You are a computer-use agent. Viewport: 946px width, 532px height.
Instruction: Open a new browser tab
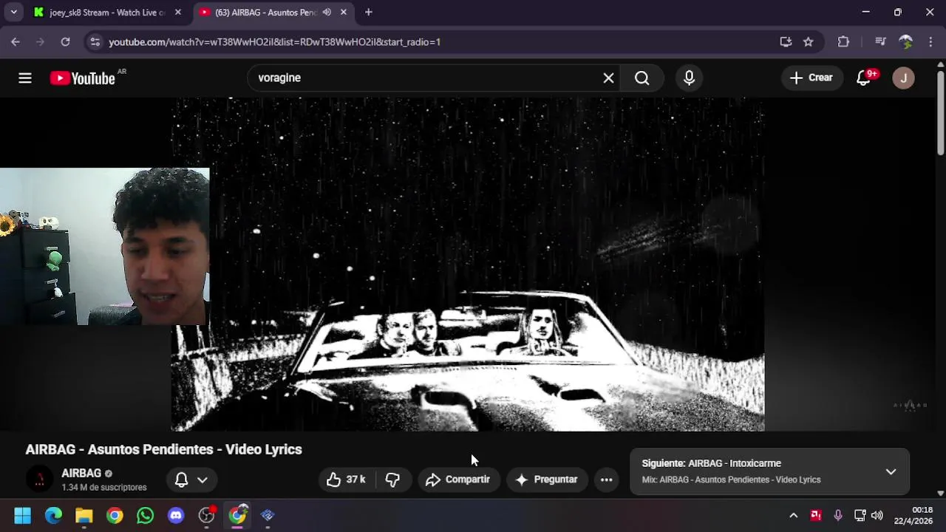pyautogui.click(x=368, y=12)
